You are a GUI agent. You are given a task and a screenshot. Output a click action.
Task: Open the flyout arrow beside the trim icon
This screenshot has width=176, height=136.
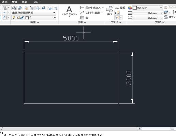tap(9, 13)
